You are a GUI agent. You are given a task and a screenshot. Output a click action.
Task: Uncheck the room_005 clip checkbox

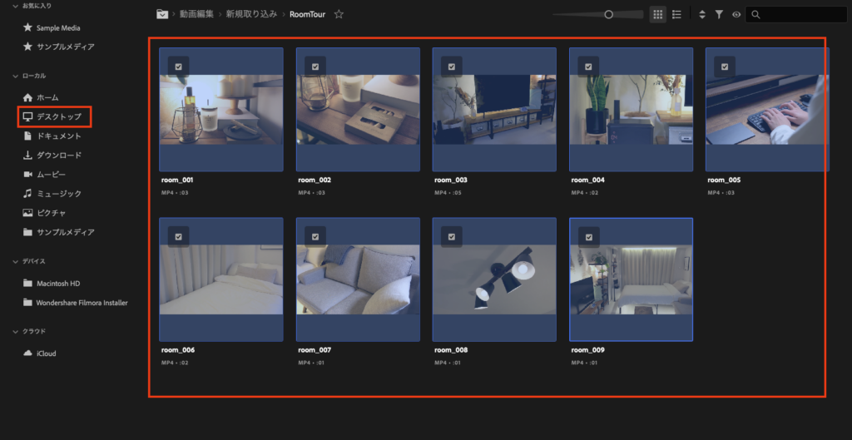[725, 67]
